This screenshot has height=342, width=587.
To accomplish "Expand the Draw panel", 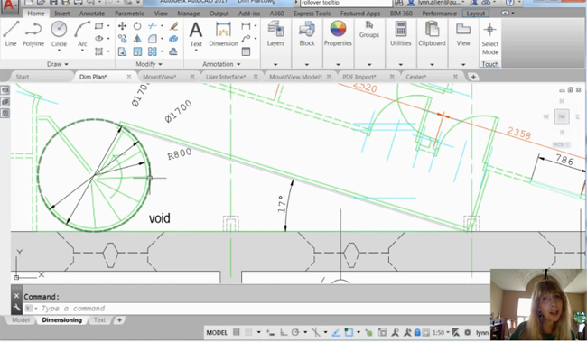I will 57,64.
